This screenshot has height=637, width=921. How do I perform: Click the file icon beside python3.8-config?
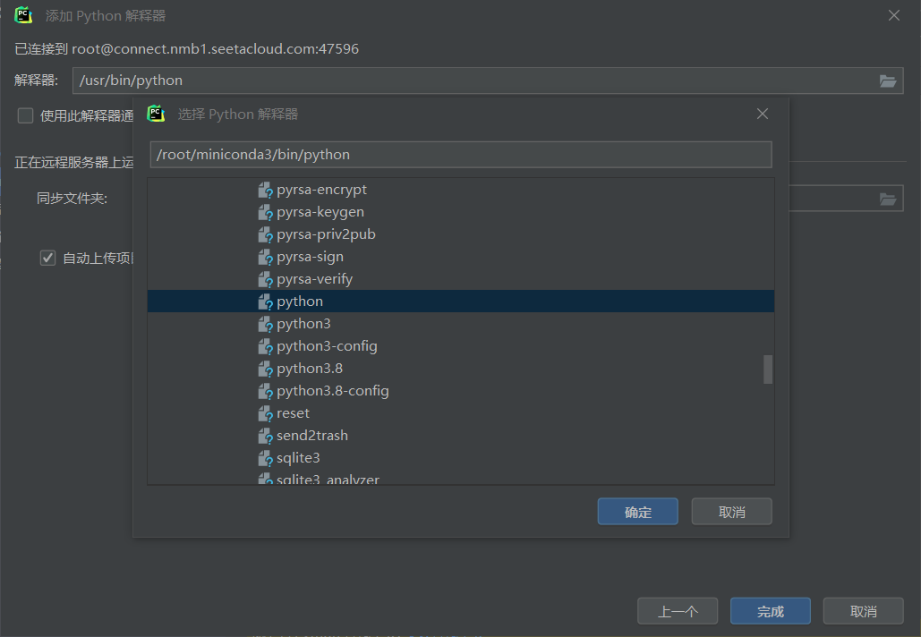pyautogui.click(x=266, y=391)
